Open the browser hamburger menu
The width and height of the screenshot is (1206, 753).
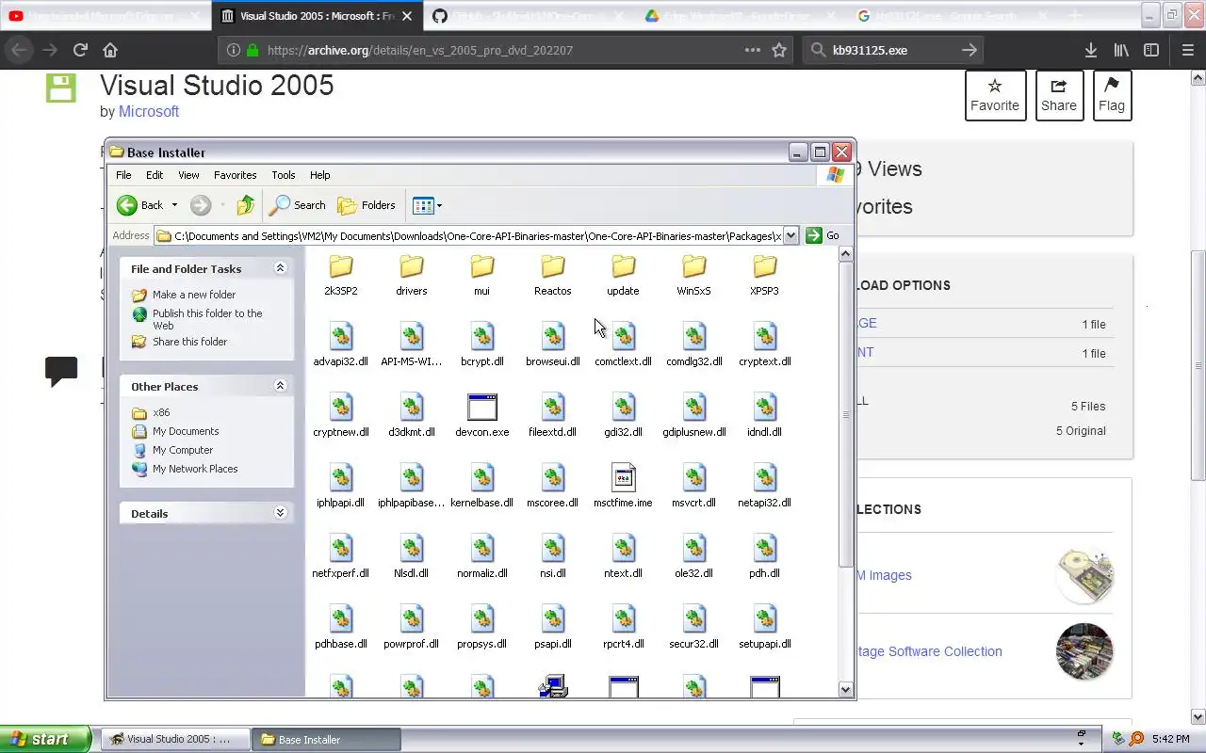pyautogui.click(x=1187, y=50)
